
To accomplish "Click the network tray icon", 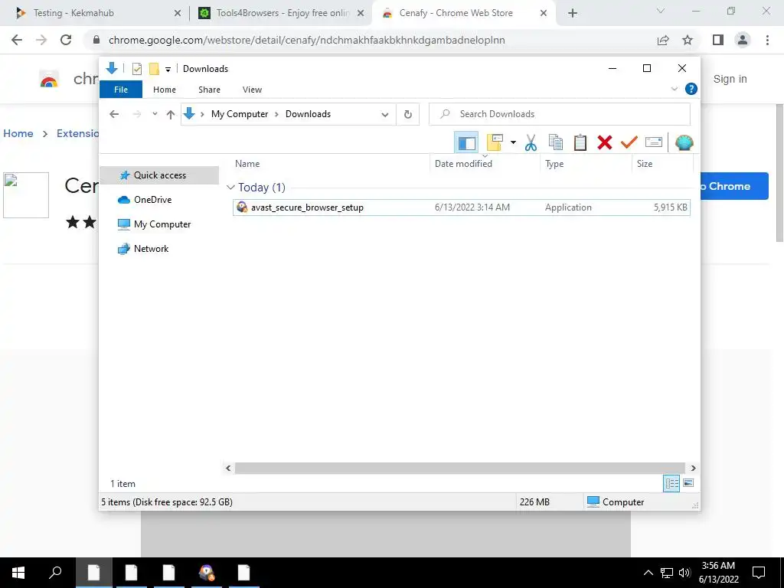I will (667, 573).
